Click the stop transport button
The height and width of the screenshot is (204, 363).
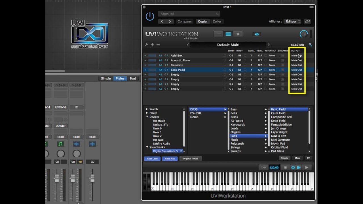click(286, 167)
